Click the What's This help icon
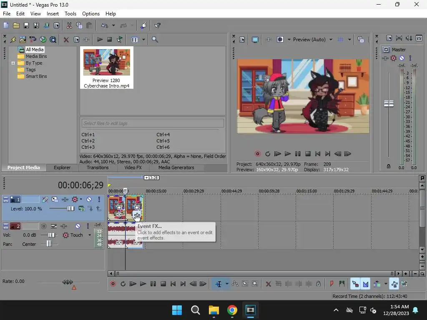The height and width of the screenshot is (320, 427). [x=157, y=25]
